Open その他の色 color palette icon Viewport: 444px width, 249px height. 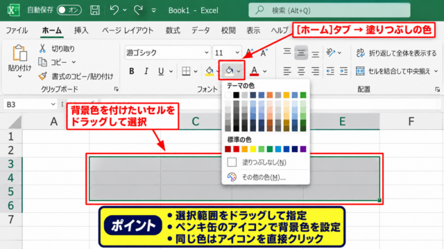tap(232, 177)
